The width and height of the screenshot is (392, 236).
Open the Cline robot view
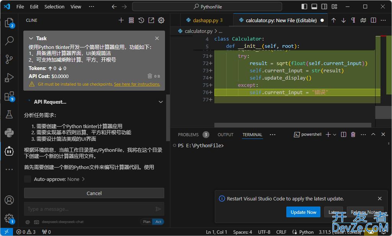9,151
